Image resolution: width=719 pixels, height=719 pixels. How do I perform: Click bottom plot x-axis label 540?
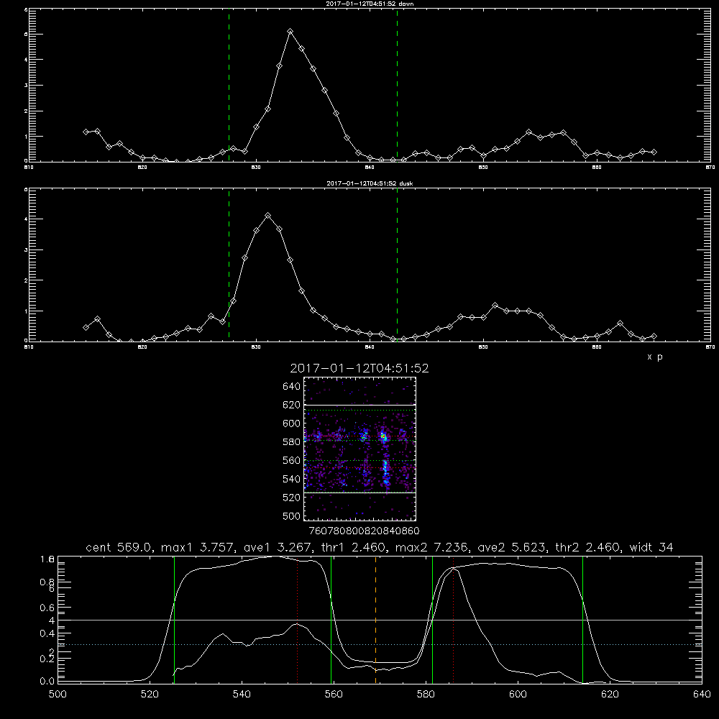click(242, 695)
